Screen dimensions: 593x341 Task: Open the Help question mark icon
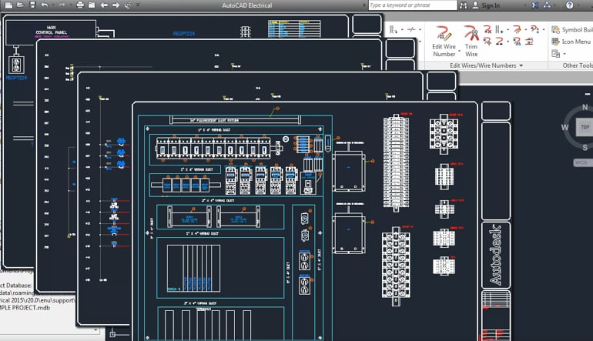point(569,5)
